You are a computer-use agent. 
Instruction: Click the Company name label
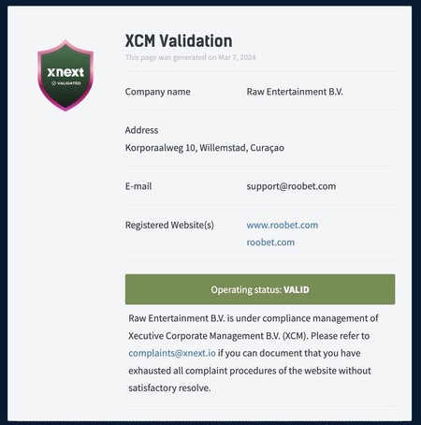click(158, 92)
